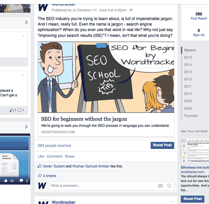Click the ad screenshot thumbnail in right panel

click(195, 150)
